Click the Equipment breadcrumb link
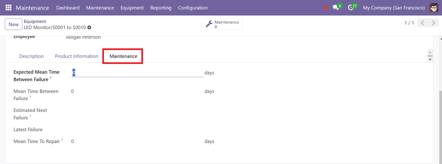This screenshot has width=442, height=164. (35, 21)
